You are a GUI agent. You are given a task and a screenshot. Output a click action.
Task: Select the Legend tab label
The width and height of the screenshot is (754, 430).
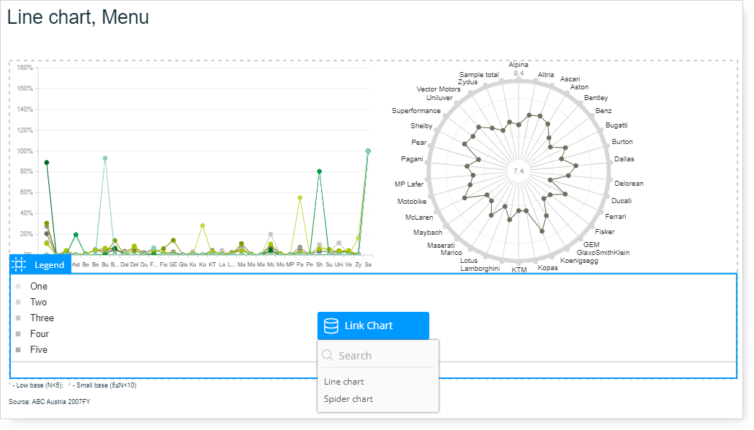49,265
